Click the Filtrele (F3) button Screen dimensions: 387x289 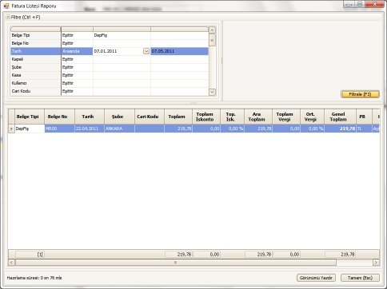point(360,94)
